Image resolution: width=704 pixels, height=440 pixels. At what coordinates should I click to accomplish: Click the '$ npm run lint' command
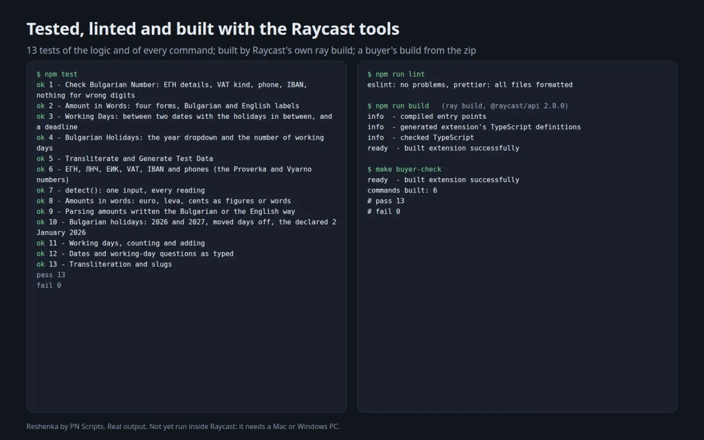click(396, 74)
